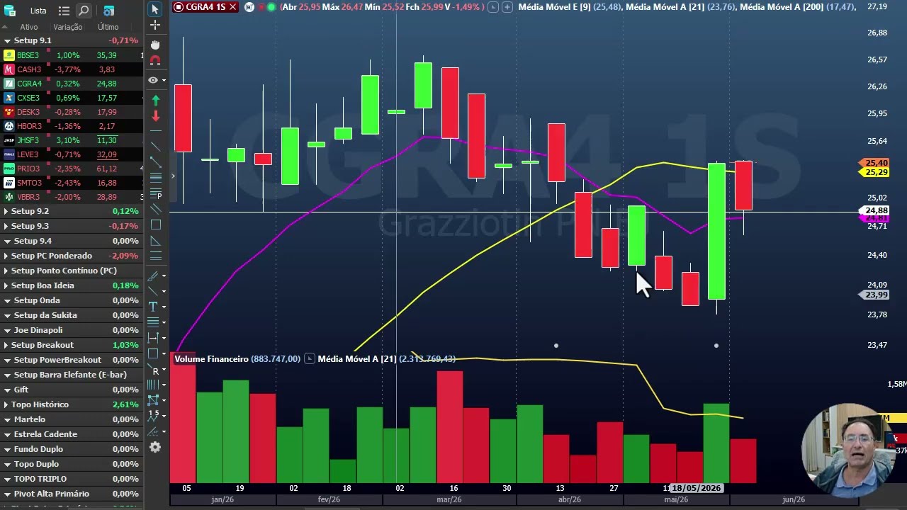Select the Fibonacci retracement lines tool
This screenshot has width=907, height=510.
tap(155, 177)
